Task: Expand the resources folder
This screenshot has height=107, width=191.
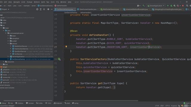Action: [4, 62]
